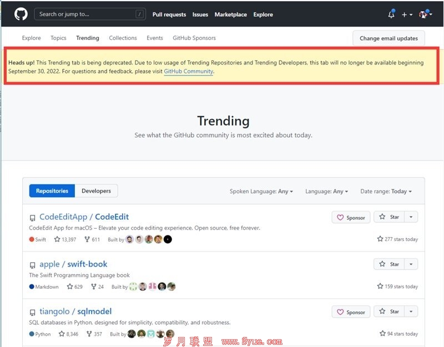Viewport: 444px width, 347px height.
Task: Open the GitHub Sponsors tab
Action: [194, 38]
